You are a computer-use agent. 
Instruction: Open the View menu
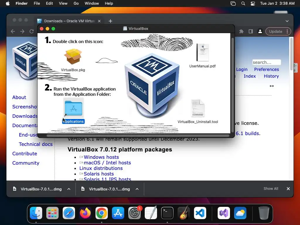[63, 4]
